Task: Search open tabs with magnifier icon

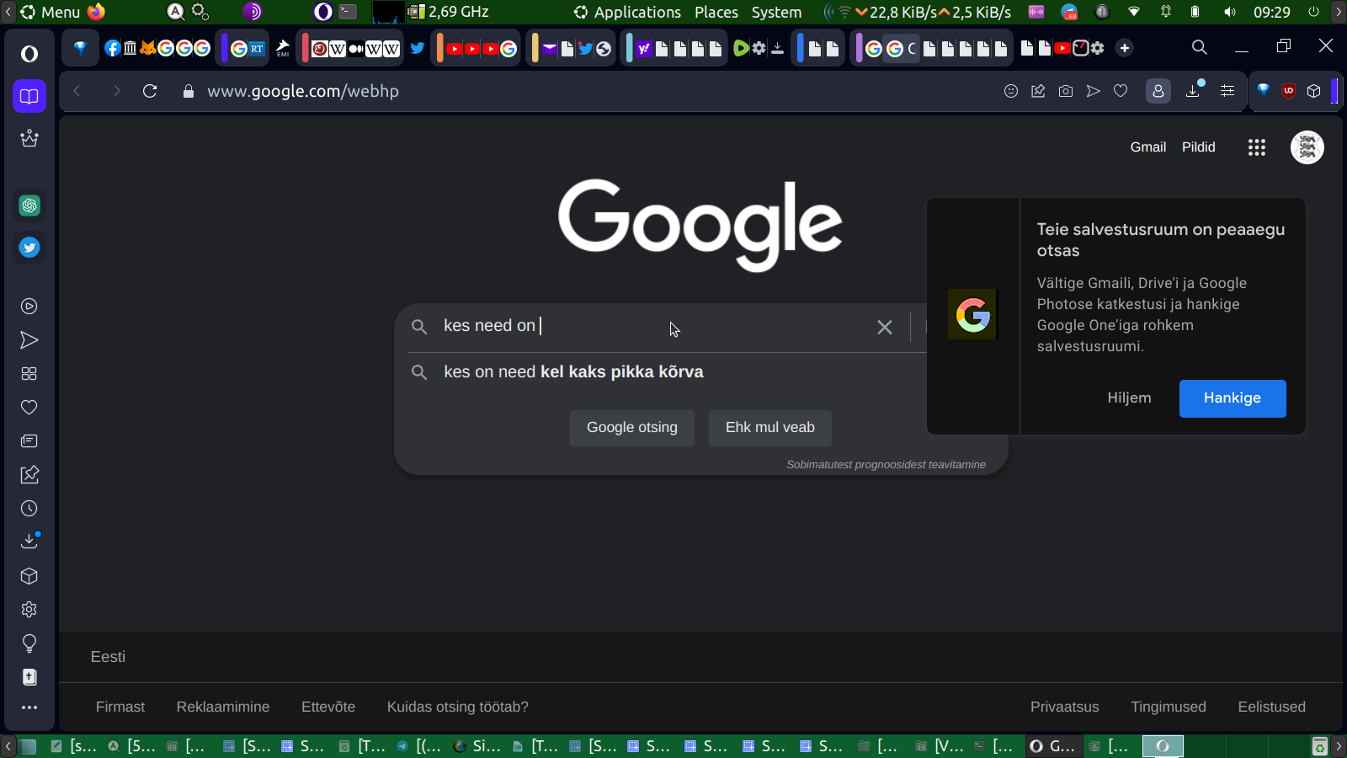Action: 1200,47
